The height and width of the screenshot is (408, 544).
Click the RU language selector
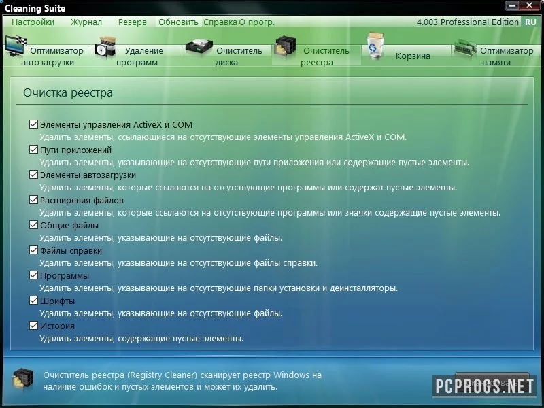pyautogui.click(x=530, y=22)
